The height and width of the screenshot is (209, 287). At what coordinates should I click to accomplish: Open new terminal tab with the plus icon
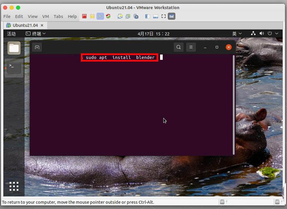click(x=37, y=47)
